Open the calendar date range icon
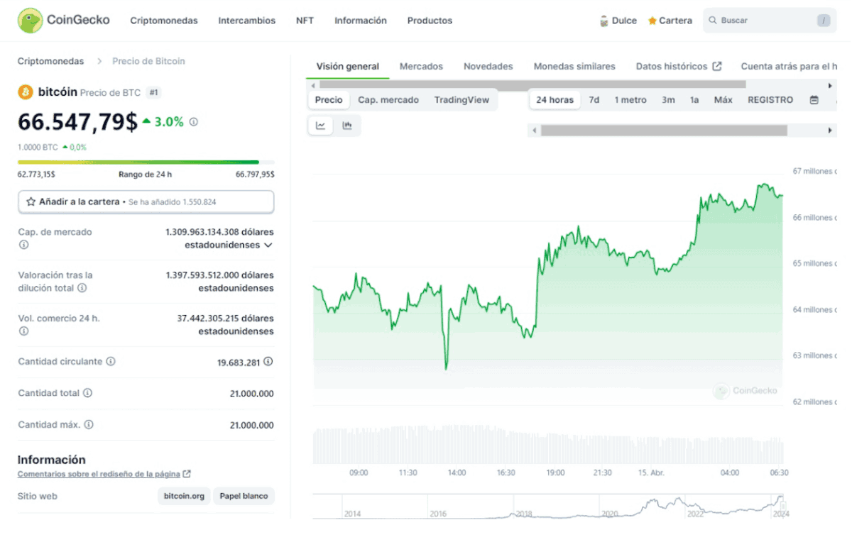The image size is (852, 542). (x=814, y=100)
